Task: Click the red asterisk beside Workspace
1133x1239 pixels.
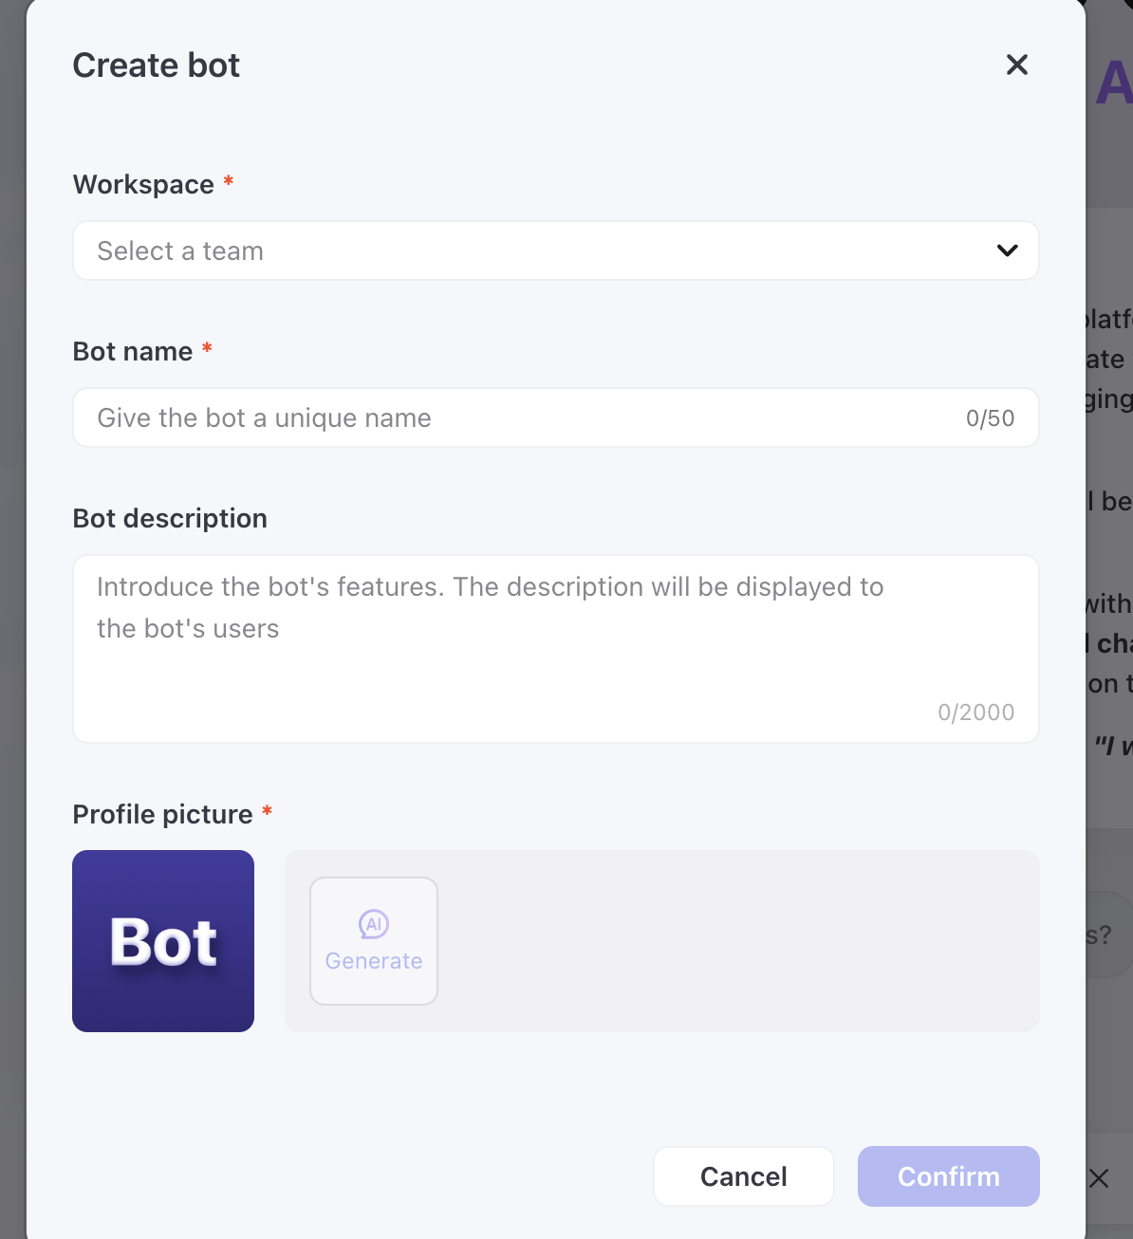Action: [x=228, y=182]
